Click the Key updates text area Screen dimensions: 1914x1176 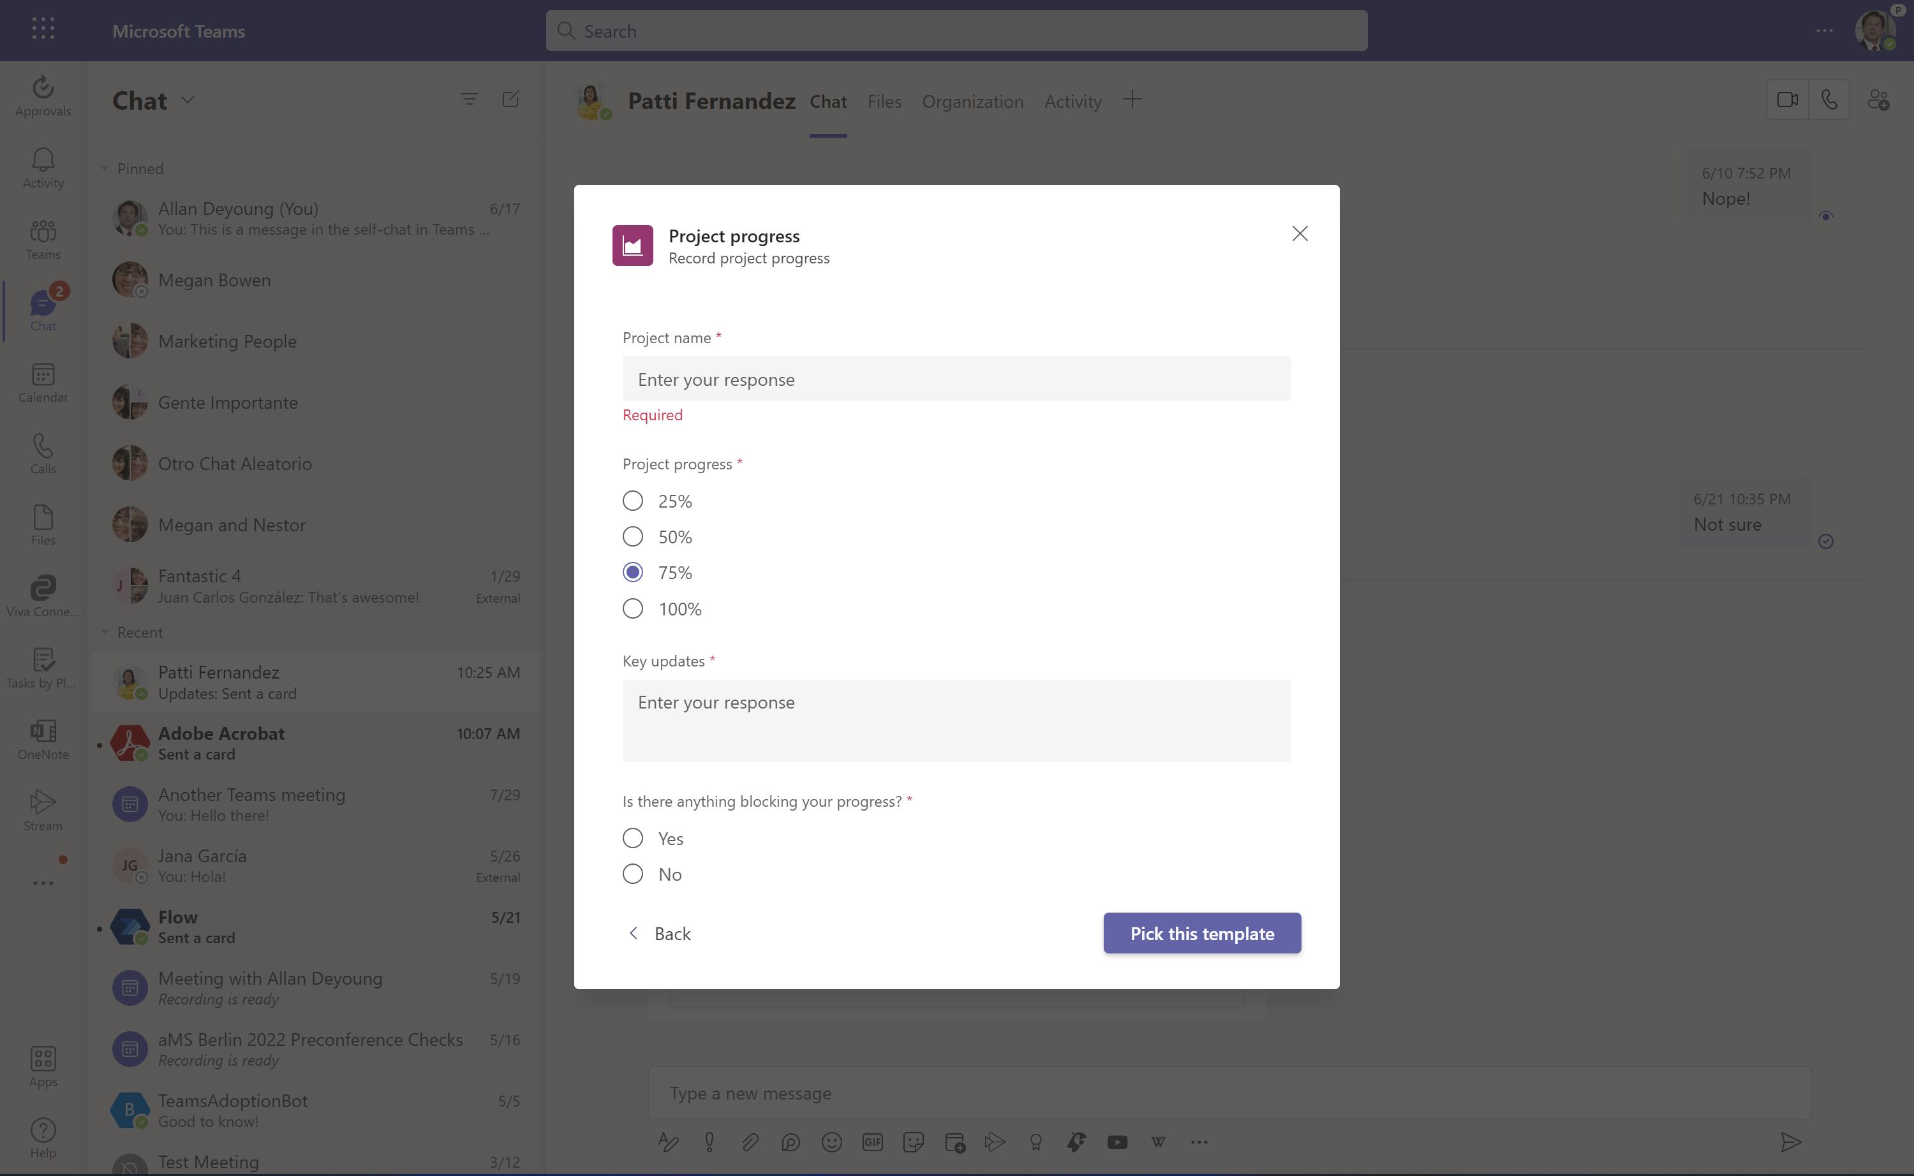pyautogui.click(x=956, y=720)
